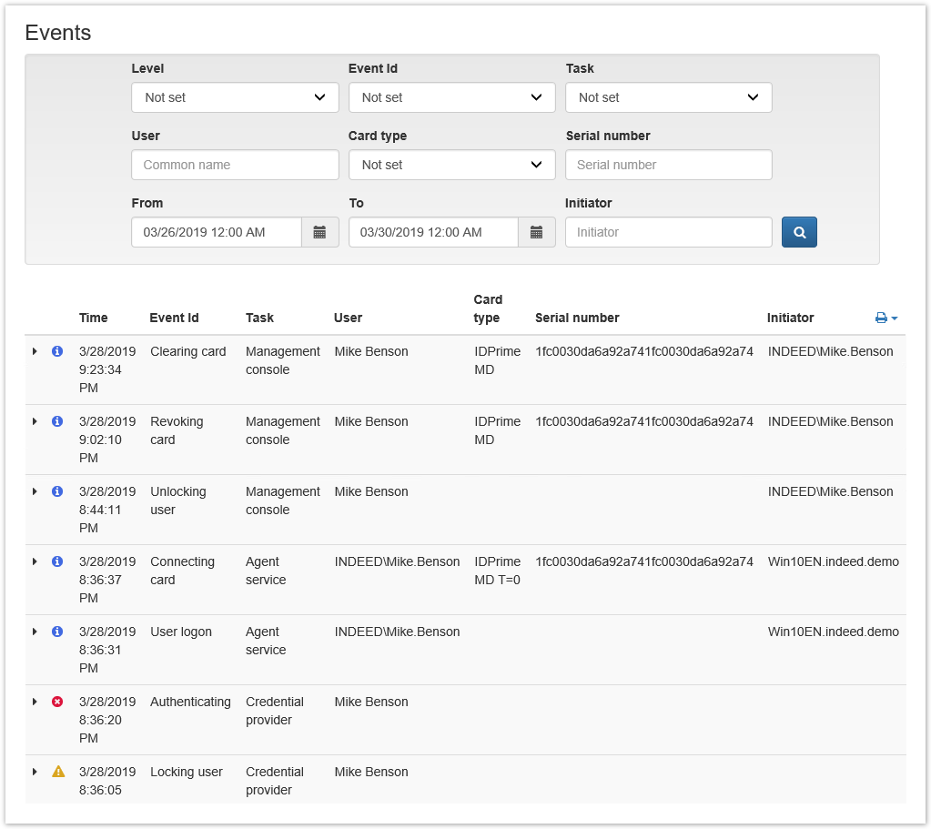Click the From date text field
The width and height of the screenshot is (931, 829).
pyautogui.click(x=217, y=232)
